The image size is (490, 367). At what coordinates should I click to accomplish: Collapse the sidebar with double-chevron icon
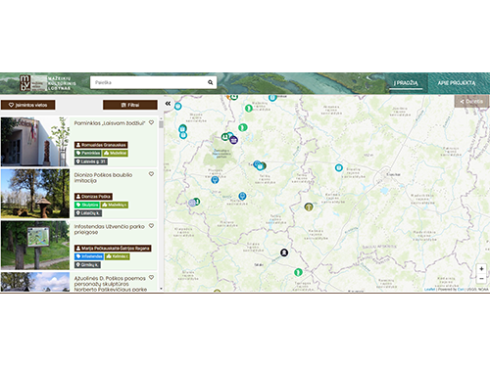coord(168,104)
